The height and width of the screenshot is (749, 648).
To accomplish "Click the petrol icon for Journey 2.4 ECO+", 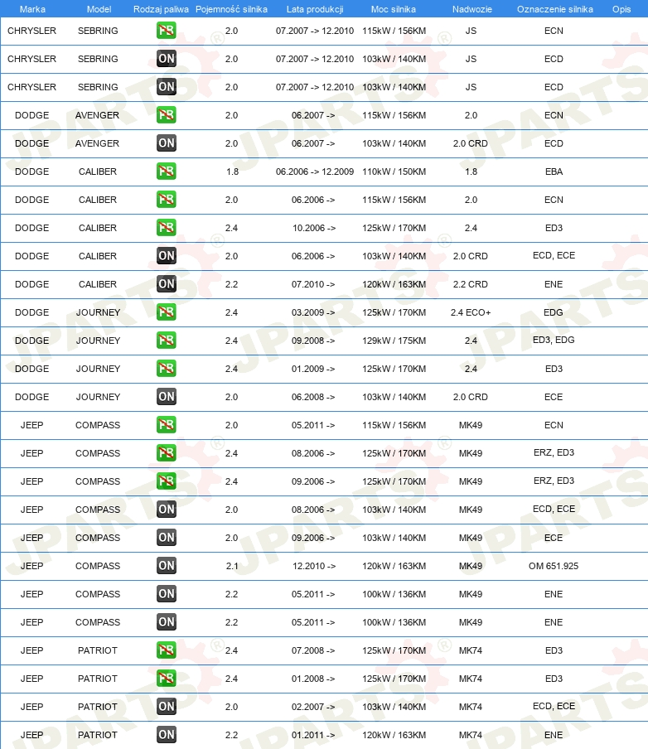I will click(167, 312).
